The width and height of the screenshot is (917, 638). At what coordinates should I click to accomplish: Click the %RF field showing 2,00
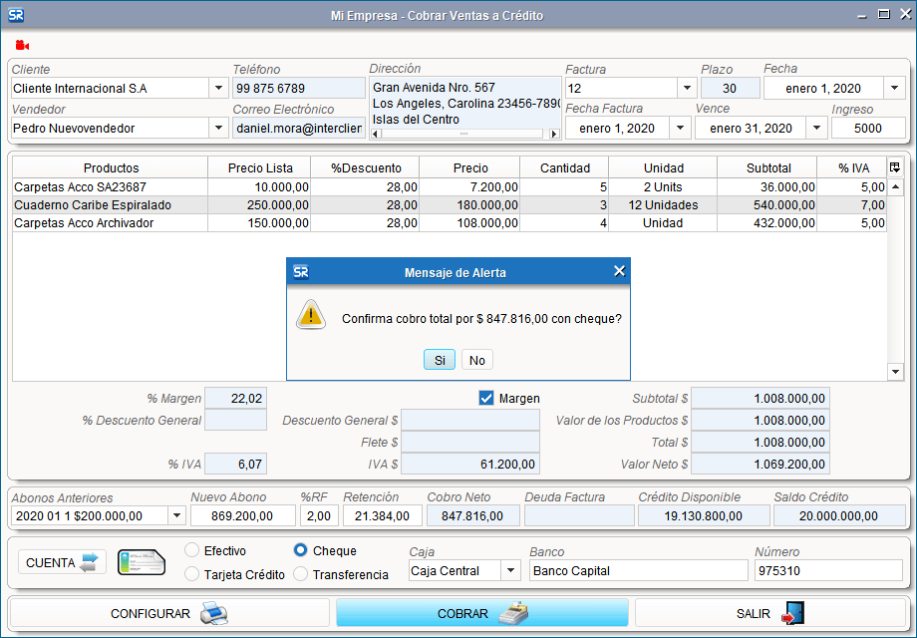coord(319,515)
